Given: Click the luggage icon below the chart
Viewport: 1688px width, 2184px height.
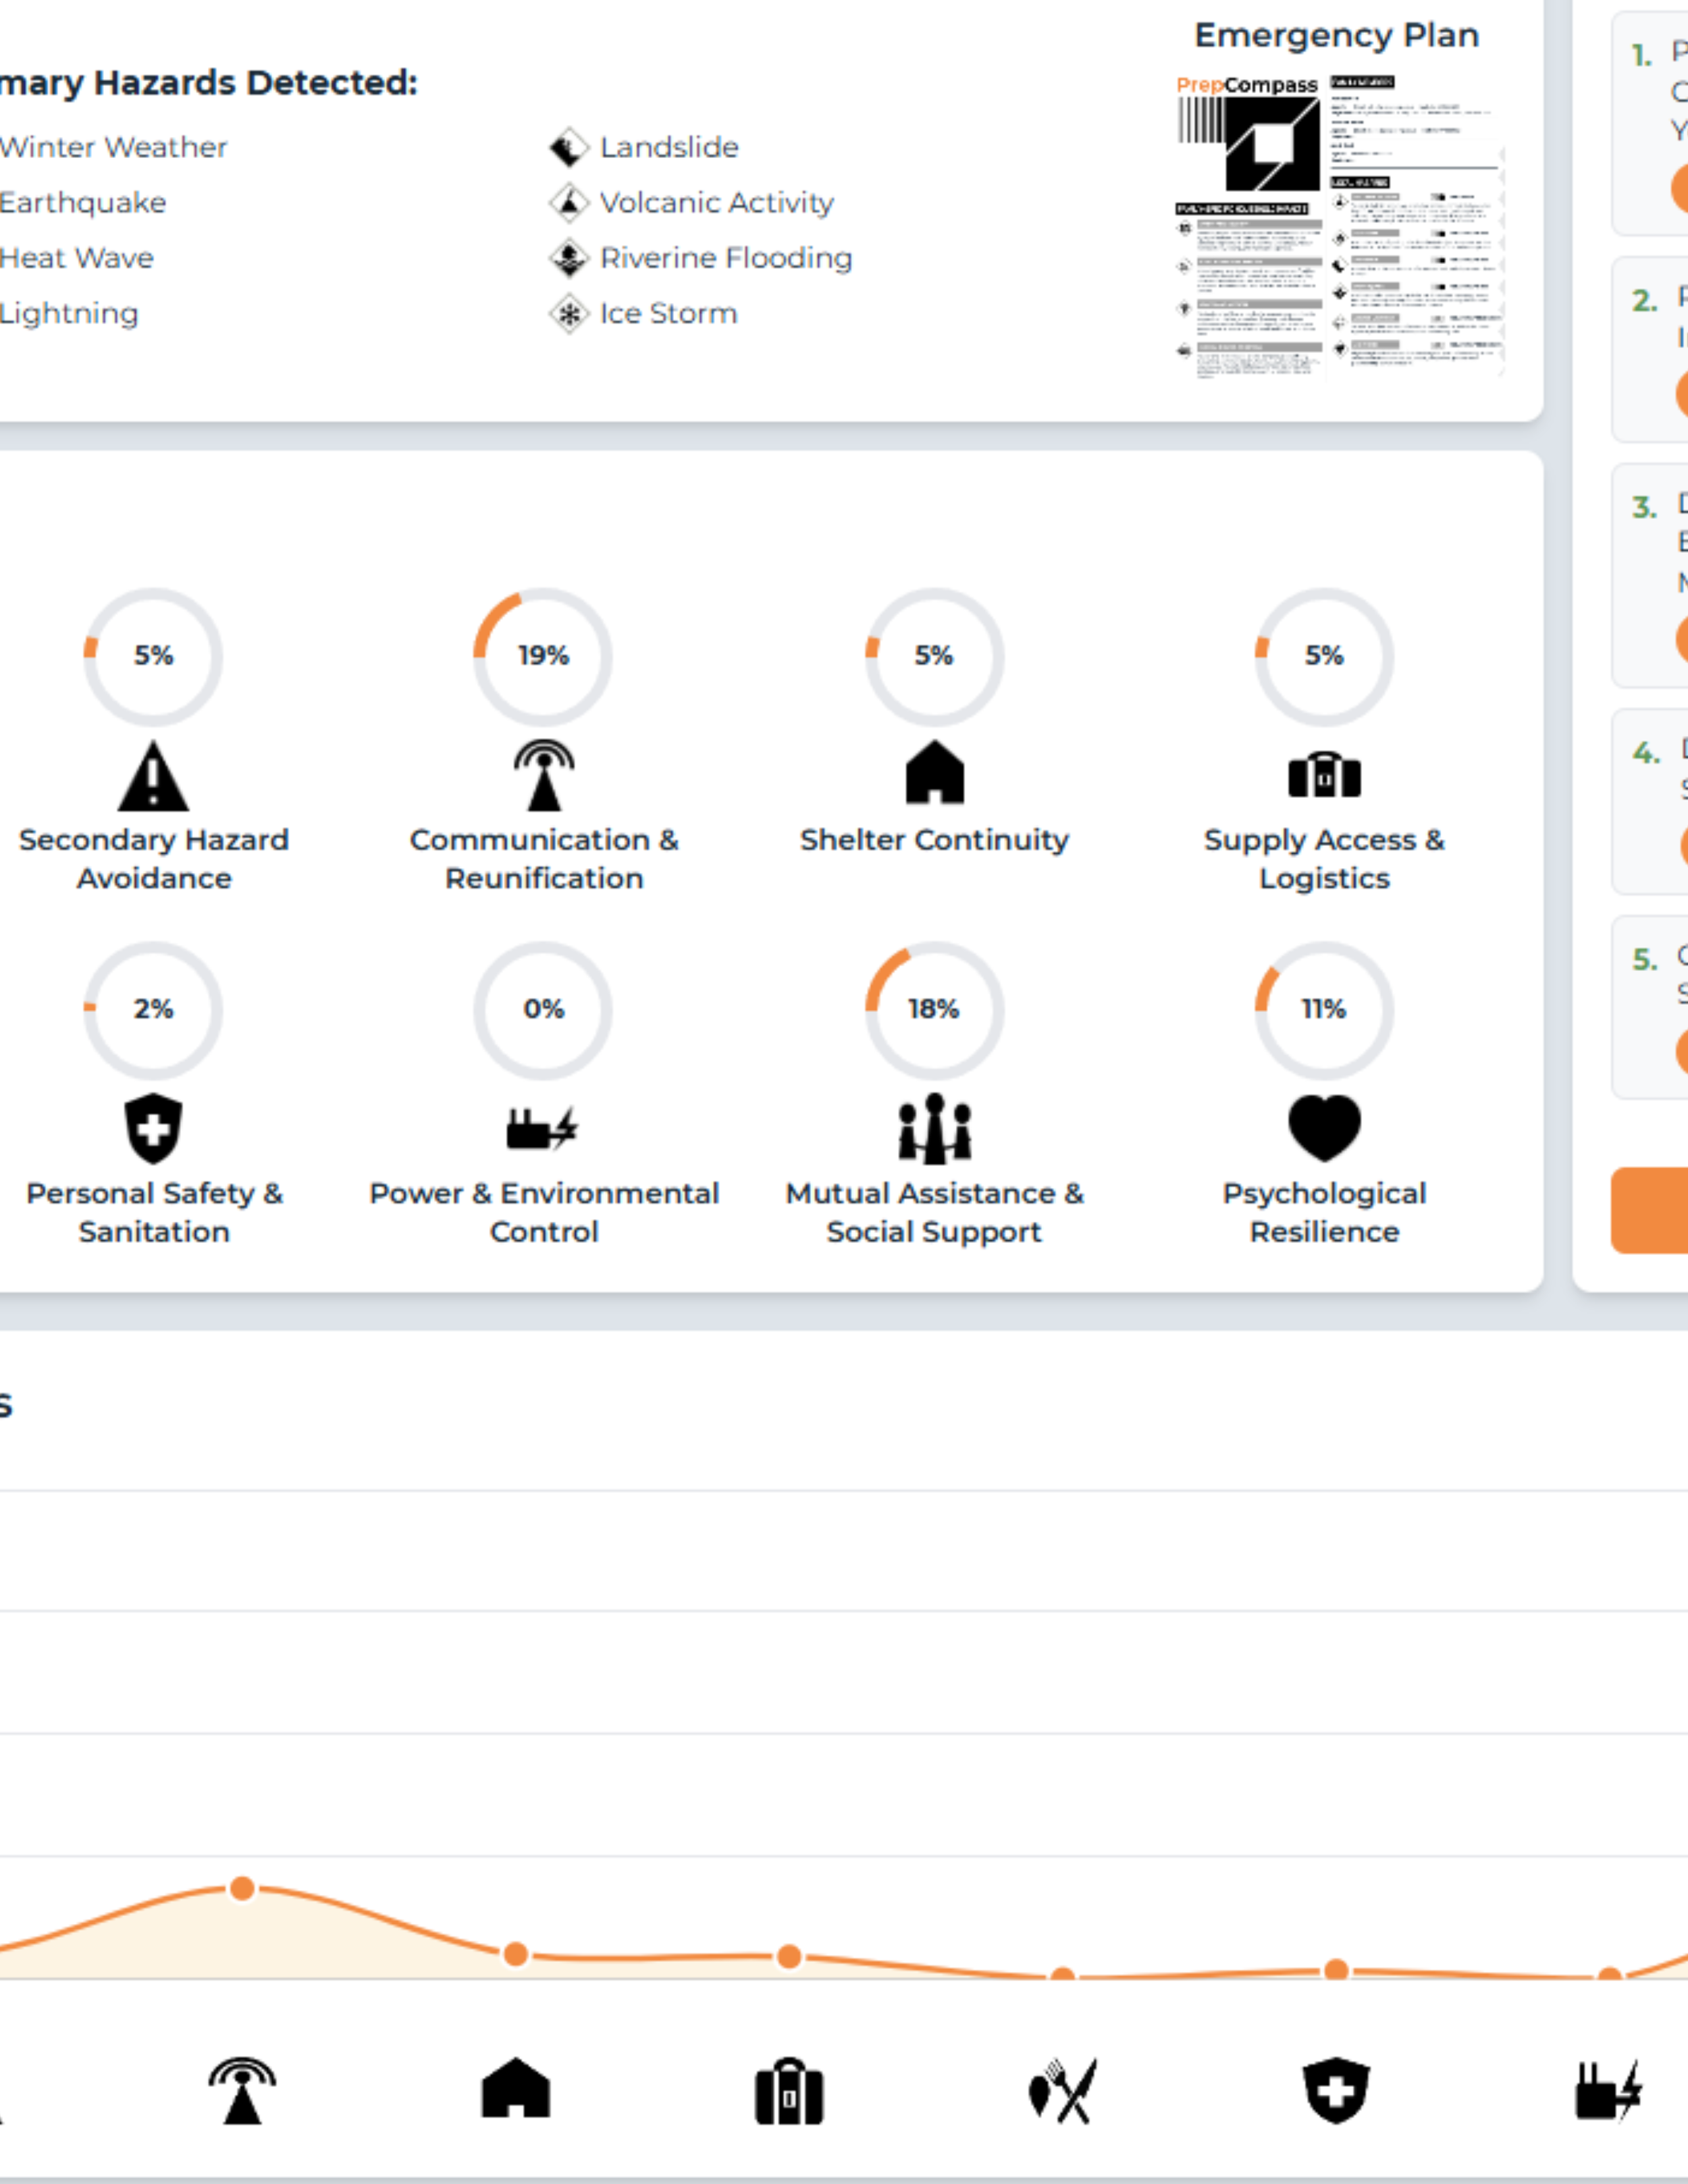Looking at the screenshot, I should click(x=789, y=2091).
